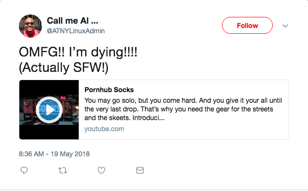Open the 8:36 AM - 19 May 2018 timestamp
Viewport: 308px width, 191px height.
(54, 154)
